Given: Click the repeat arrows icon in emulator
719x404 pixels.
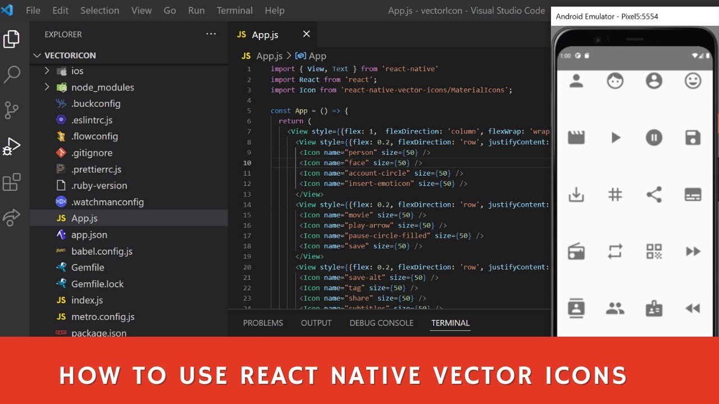Looking at the screenshot, I should tap(615, 251).
